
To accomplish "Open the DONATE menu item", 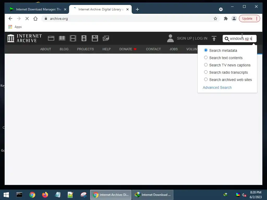I will tap(128, 49).
